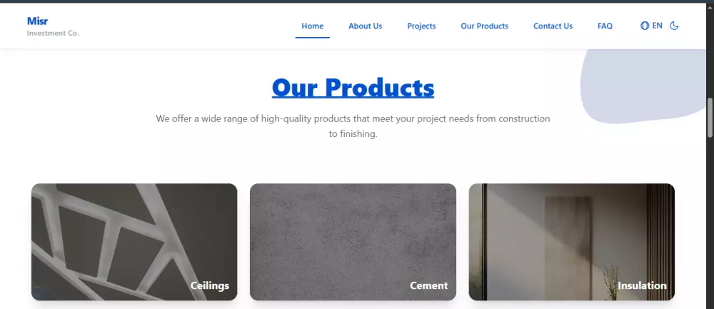The image size is (714, 309).
Task: Open Projects in navigation bar
Action: [x=421, y=26]
